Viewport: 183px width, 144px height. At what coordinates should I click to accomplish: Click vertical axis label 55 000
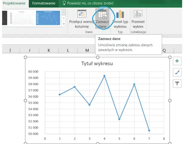(33, 103)
